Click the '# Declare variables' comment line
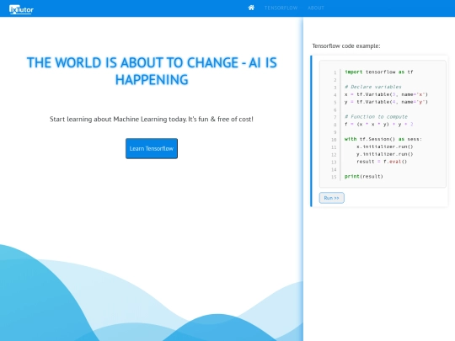 coord(373,87)
